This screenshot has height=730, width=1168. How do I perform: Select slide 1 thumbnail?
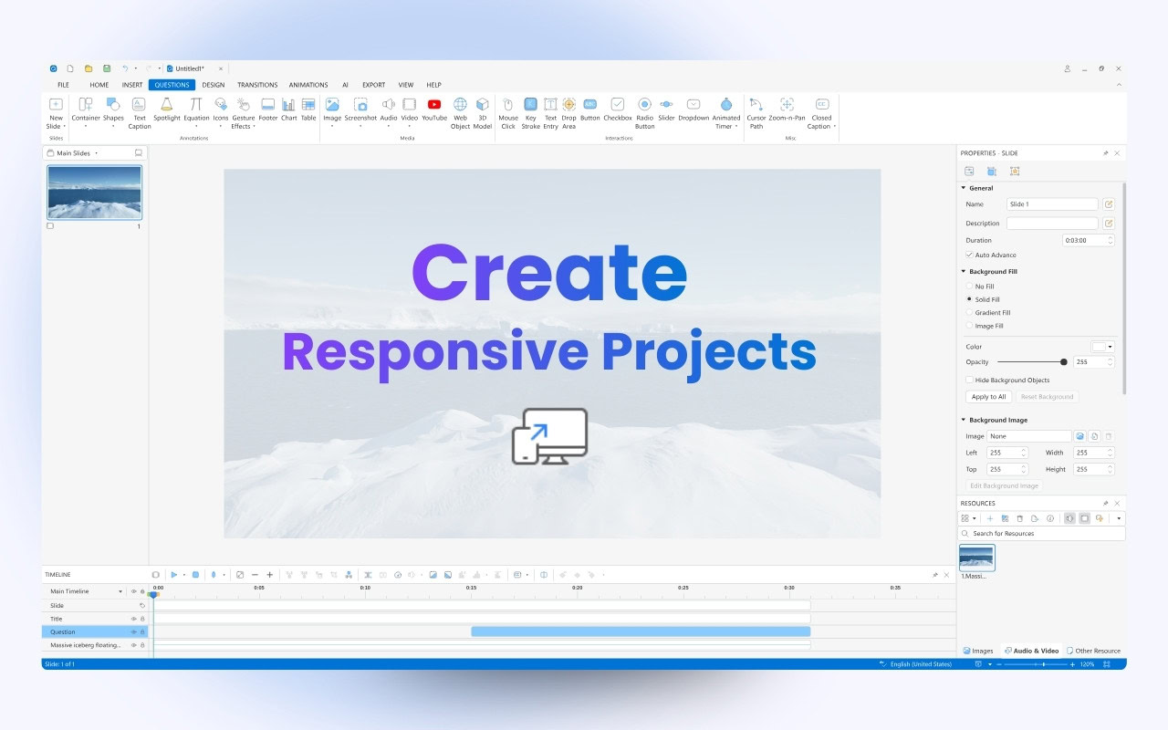94,193
